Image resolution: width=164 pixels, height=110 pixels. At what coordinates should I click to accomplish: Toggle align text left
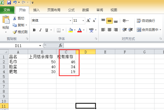(x=103, y=30)
